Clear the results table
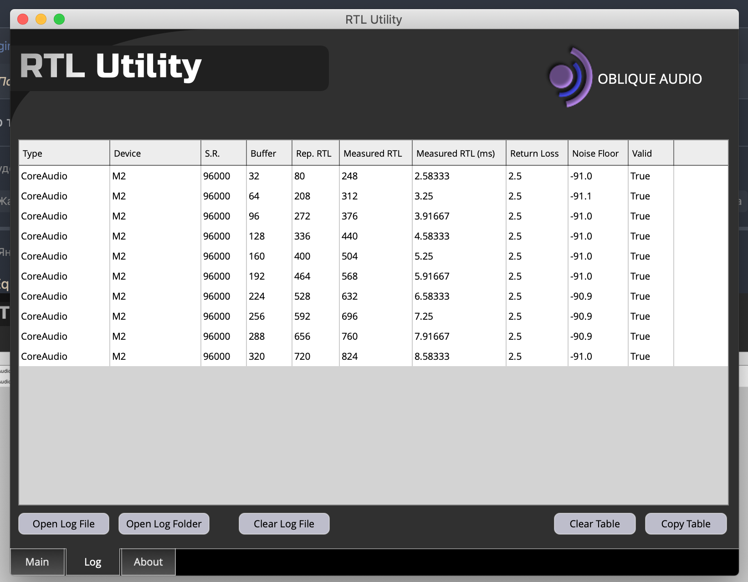This screenshot has height=582, width=748. [x=595, y=524]
